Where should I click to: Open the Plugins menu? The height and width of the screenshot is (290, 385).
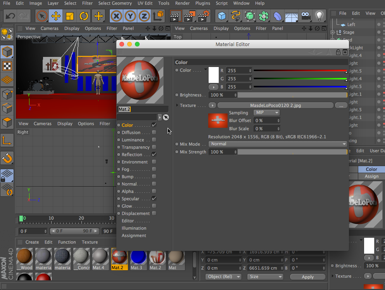tap(202, 3)
